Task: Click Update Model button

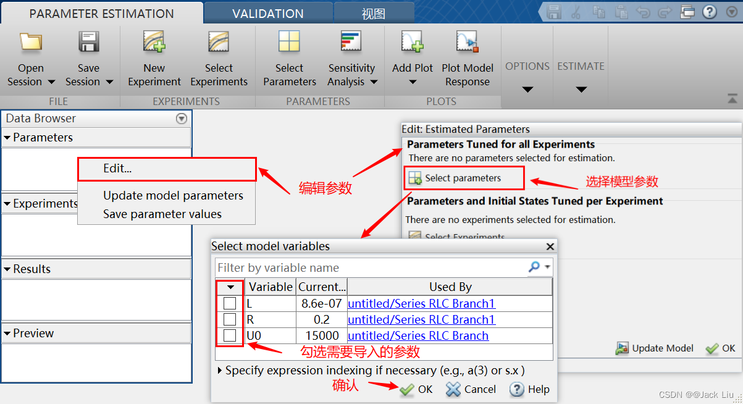Action: pyautogui.click(x=655, y=348)
